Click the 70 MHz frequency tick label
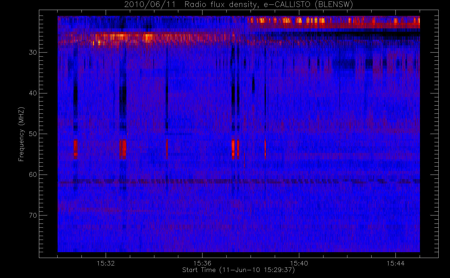The height and width of the screenshot is (278, 450). point(33,215)
